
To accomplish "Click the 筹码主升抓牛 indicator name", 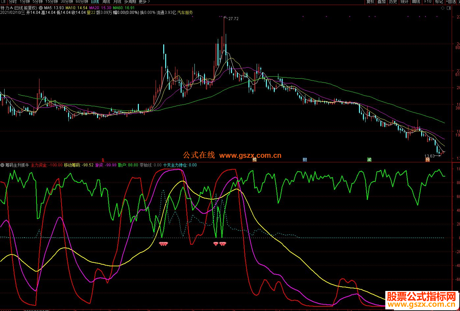I will 17,165.
